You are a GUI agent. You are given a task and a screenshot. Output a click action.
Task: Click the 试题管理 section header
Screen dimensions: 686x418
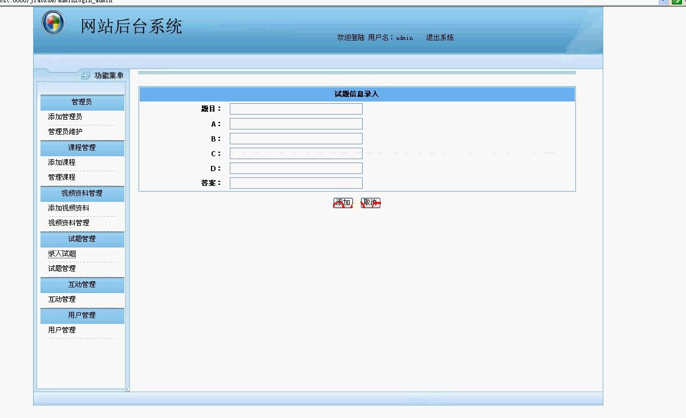click(82, 240)
